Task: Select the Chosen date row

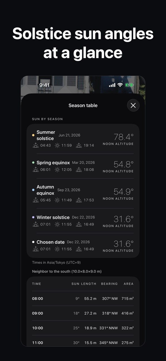Action: 83,245
